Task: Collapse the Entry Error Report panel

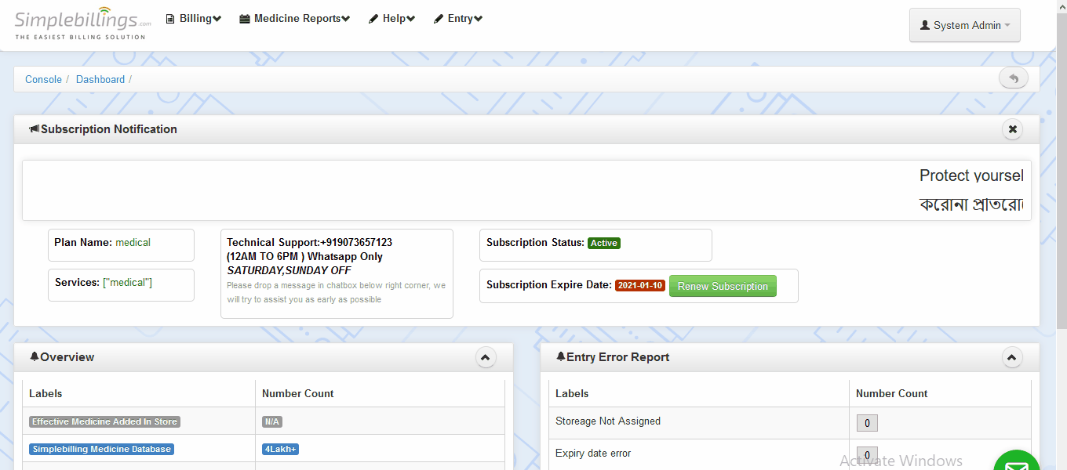Action: tap(1012, 357)
